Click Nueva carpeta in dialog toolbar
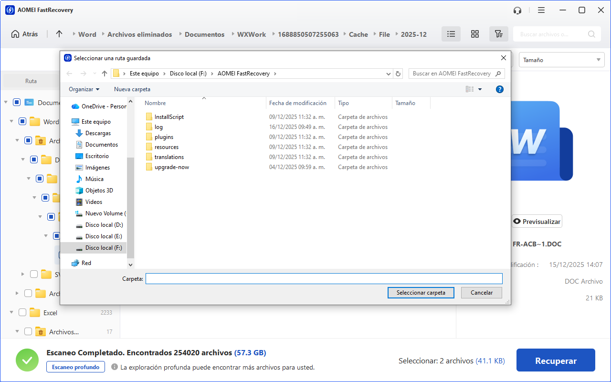This screenshot has width=611, height=382. (132, 89)
